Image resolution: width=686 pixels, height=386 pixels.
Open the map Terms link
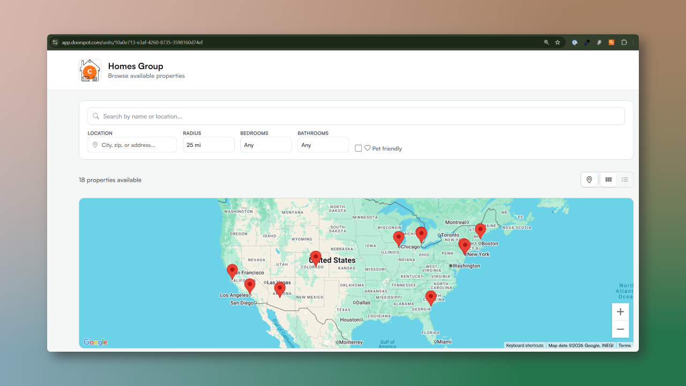pos(624,346)
